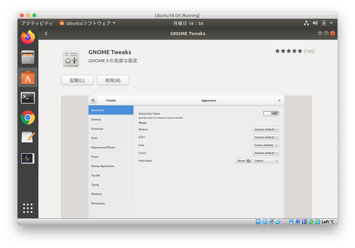This screenshot has height=248, width=355.
Task: Click the five-star rating
Action: (289, 51)
